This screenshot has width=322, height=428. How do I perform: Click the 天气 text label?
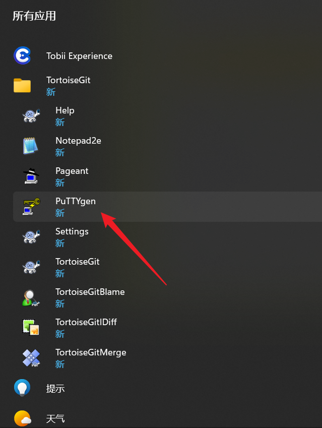pyautogui.click(x=55, y=419)
